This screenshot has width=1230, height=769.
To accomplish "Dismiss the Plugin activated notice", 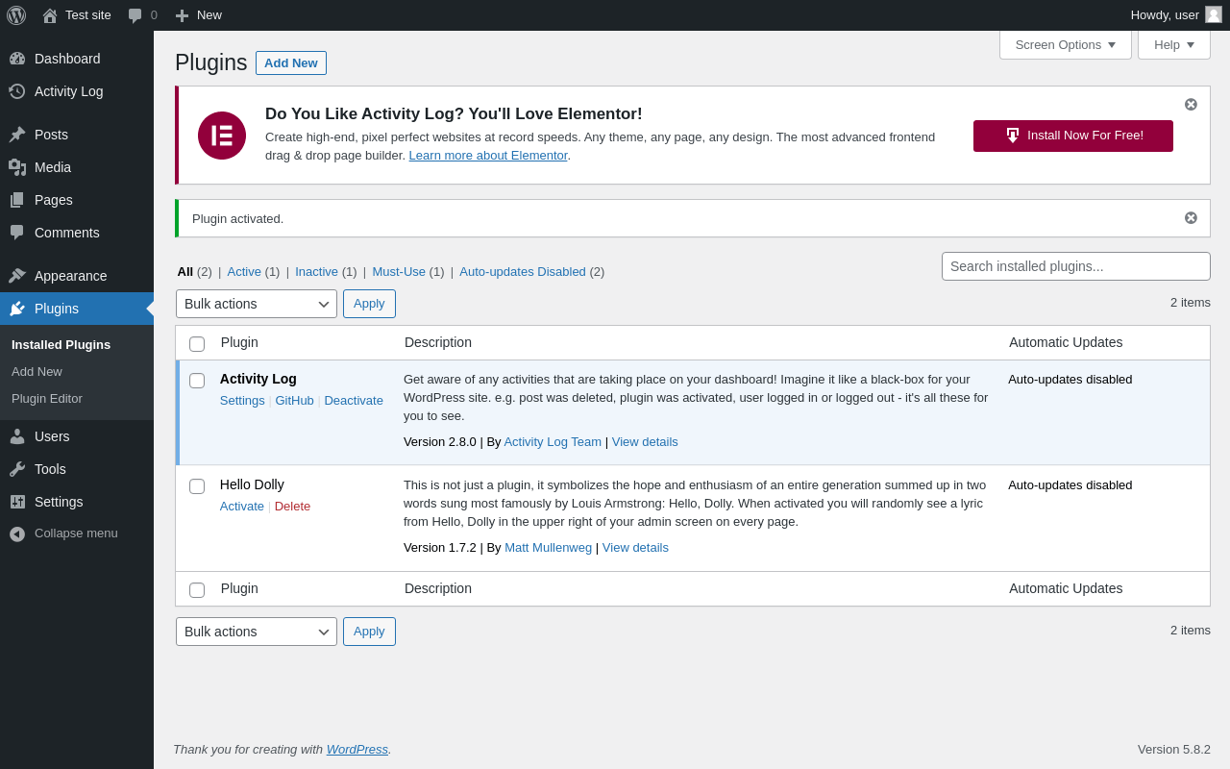I will [x=1191, y=217].
